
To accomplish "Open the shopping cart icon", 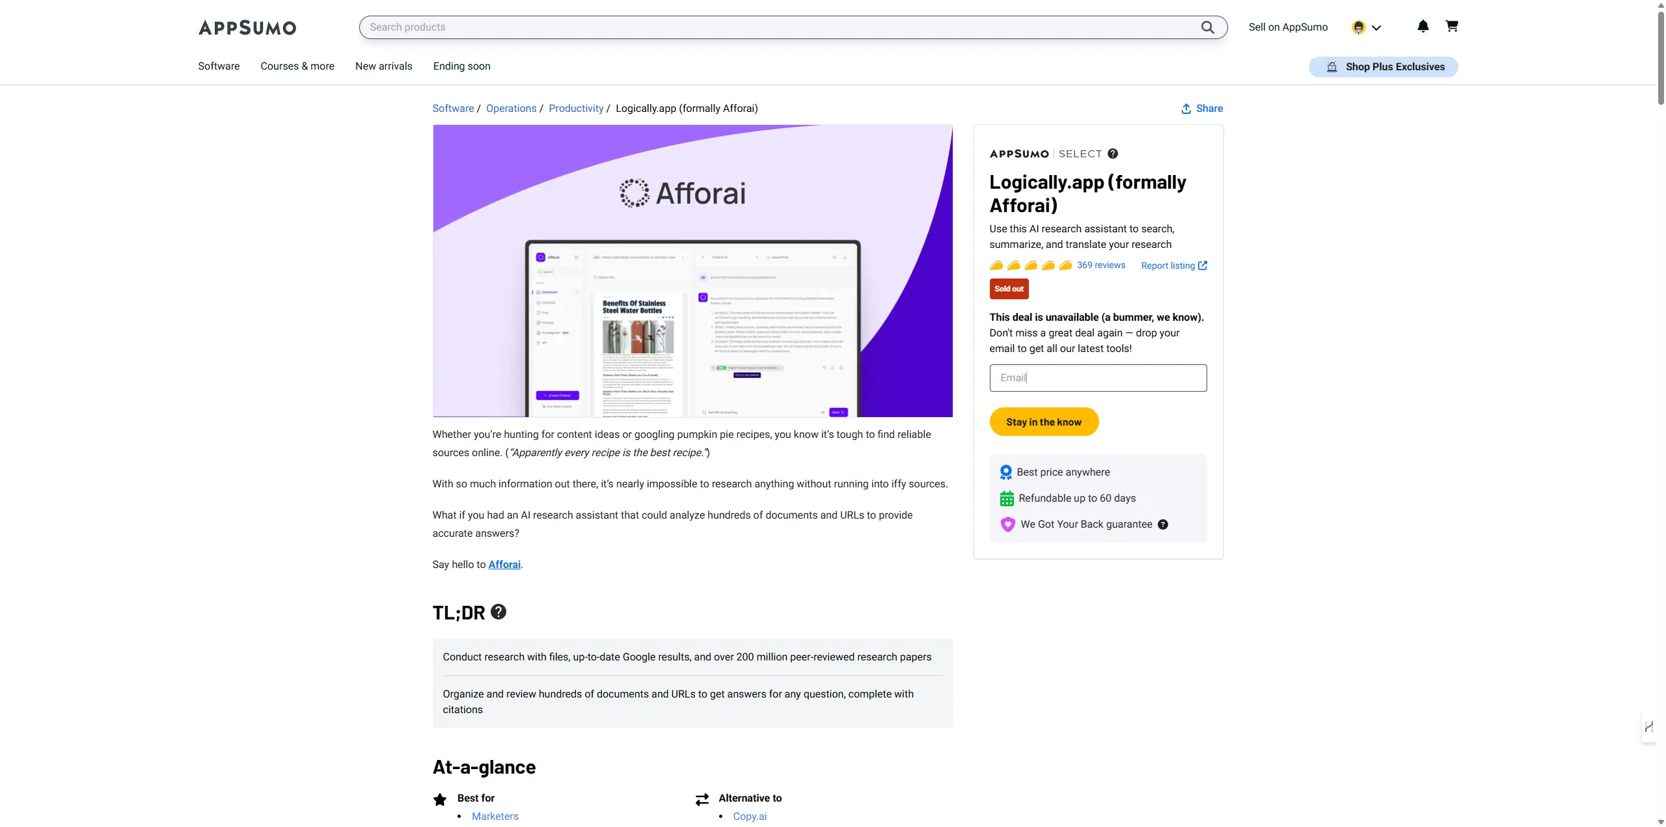I will pos(1451,27).
